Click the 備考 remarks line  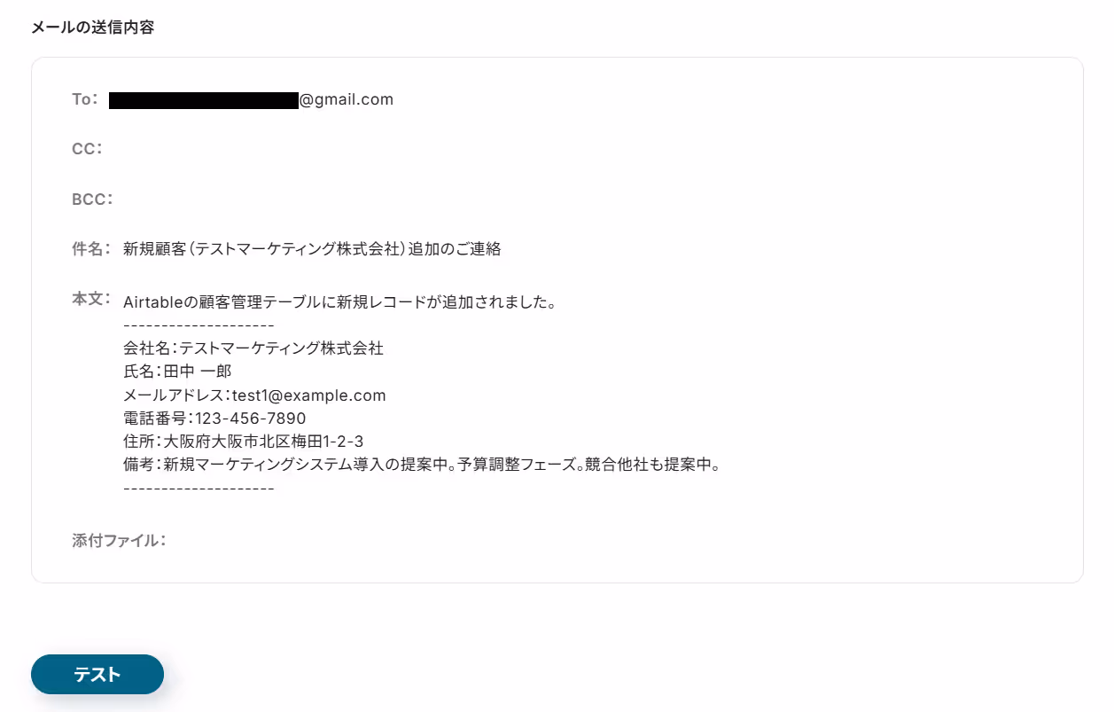tap(421, 464)
